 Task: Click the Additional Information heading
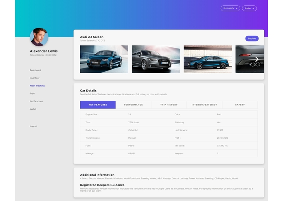[x=97, y=175]
